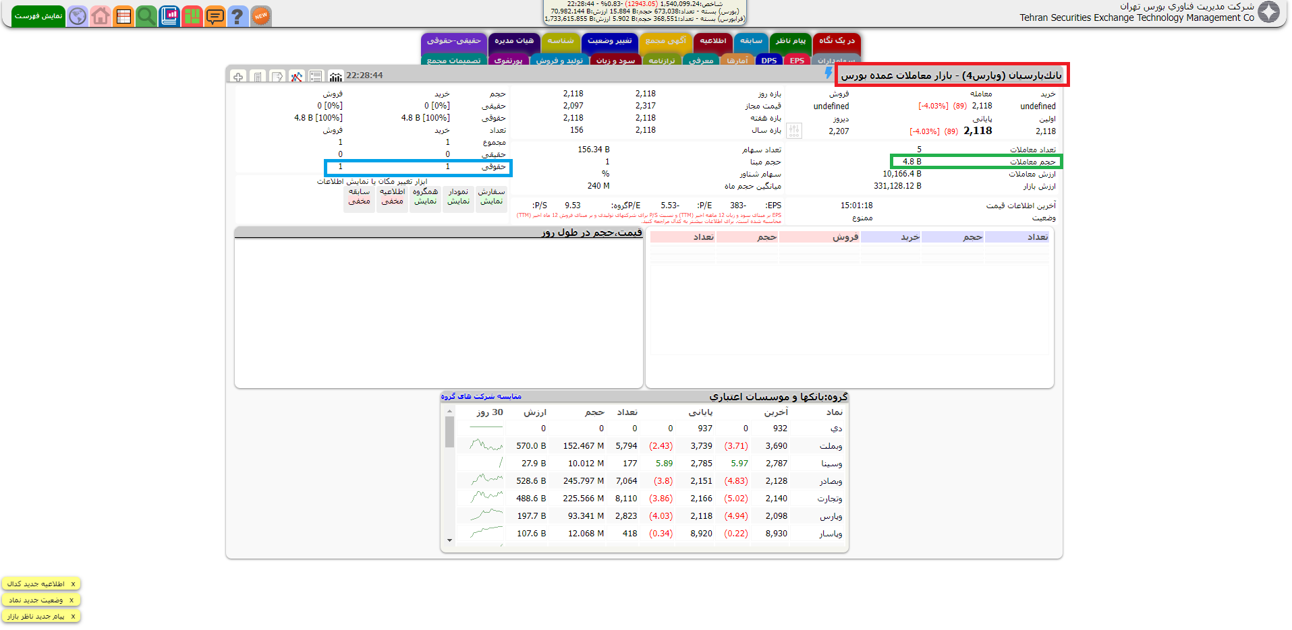Click the نمایش فهرست green button

38,16
